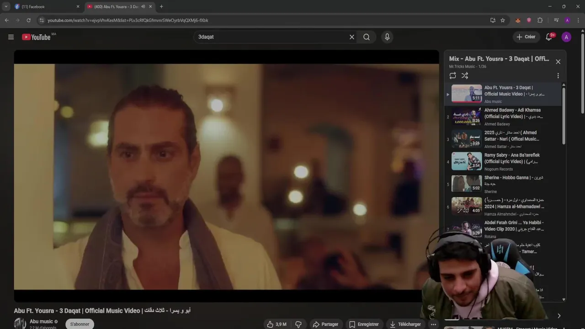Open the Abu music channel name
This screenshot has width=585, height=329.
(41, 322)
